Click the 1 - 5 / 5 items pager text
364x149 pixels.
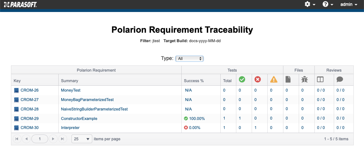pyautogui.click(x=336, y=139)
